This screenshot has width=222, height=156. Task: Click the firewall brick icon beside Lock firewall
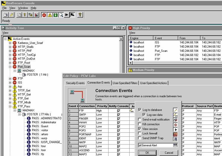point(175,134)
